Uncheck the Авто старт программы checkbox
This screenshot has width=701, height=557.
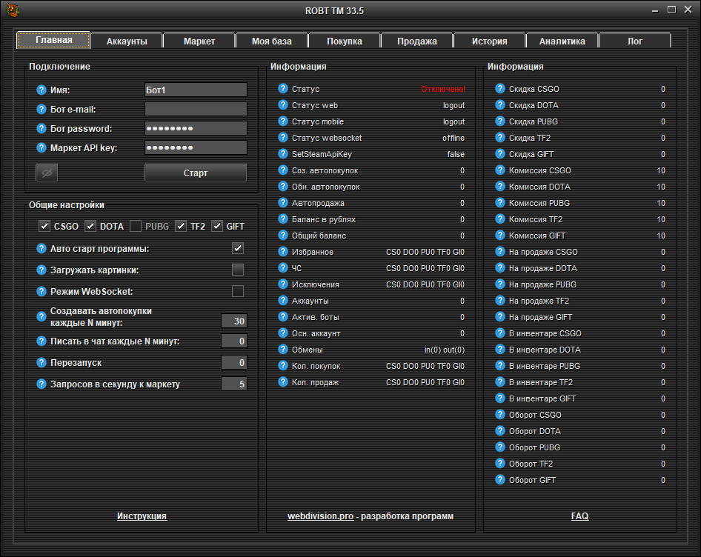238,248
